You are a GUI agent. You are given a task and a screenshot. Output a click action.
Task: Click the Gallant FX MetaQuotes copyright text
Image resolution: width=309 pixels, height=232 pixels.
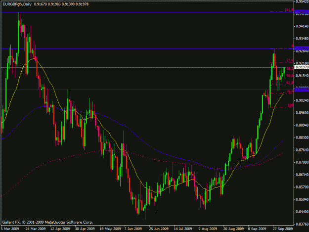click(x=47, y=222)
